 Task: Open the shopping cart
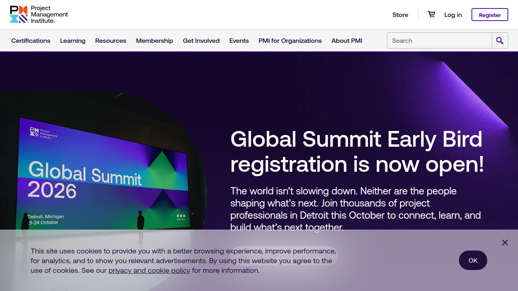coord(431,15)
